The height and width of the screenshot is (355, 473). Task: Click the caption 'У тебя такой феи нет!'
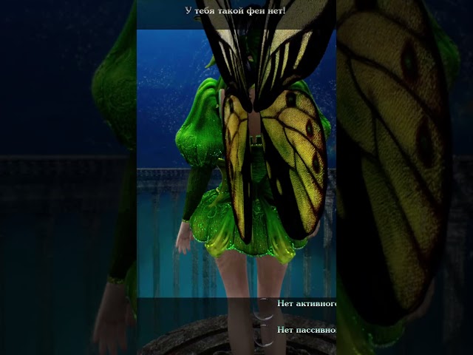pyautogui.click(x=235, y=11)
